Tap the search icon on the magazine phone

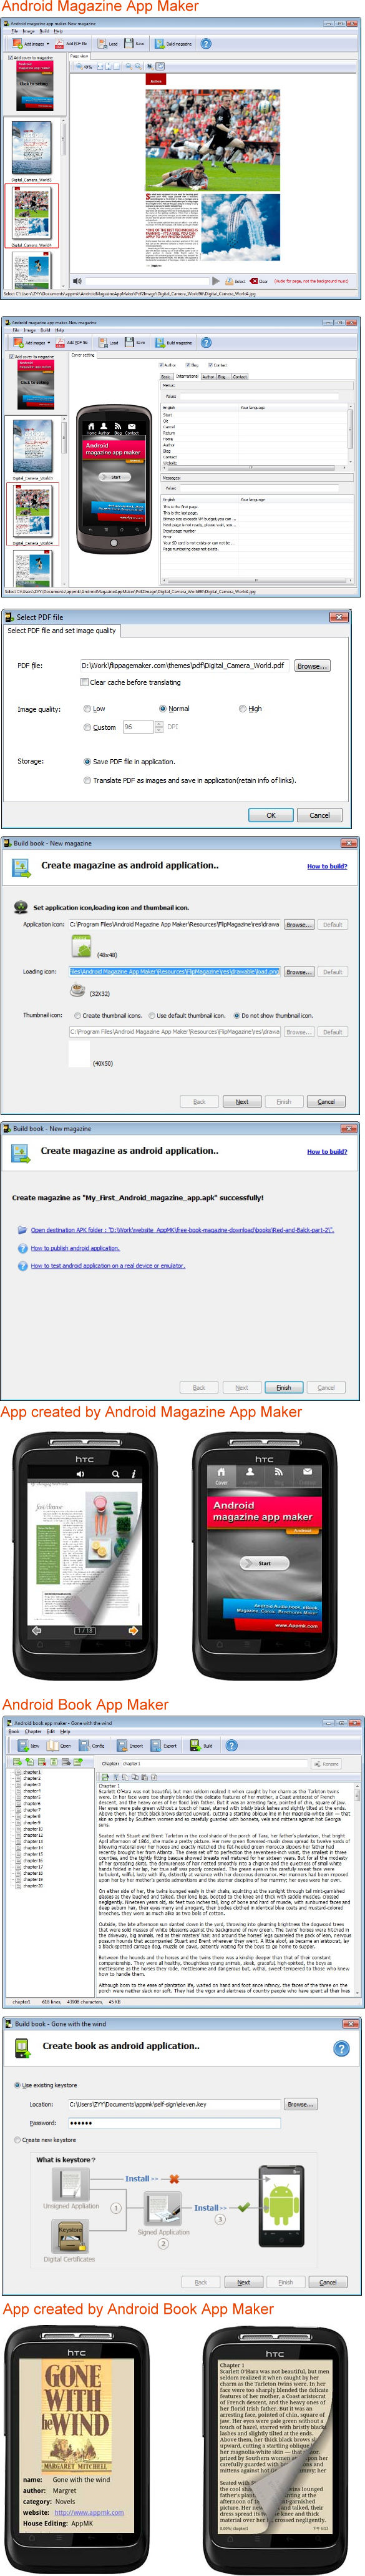pyautogui.click(x=116, y=1473)
